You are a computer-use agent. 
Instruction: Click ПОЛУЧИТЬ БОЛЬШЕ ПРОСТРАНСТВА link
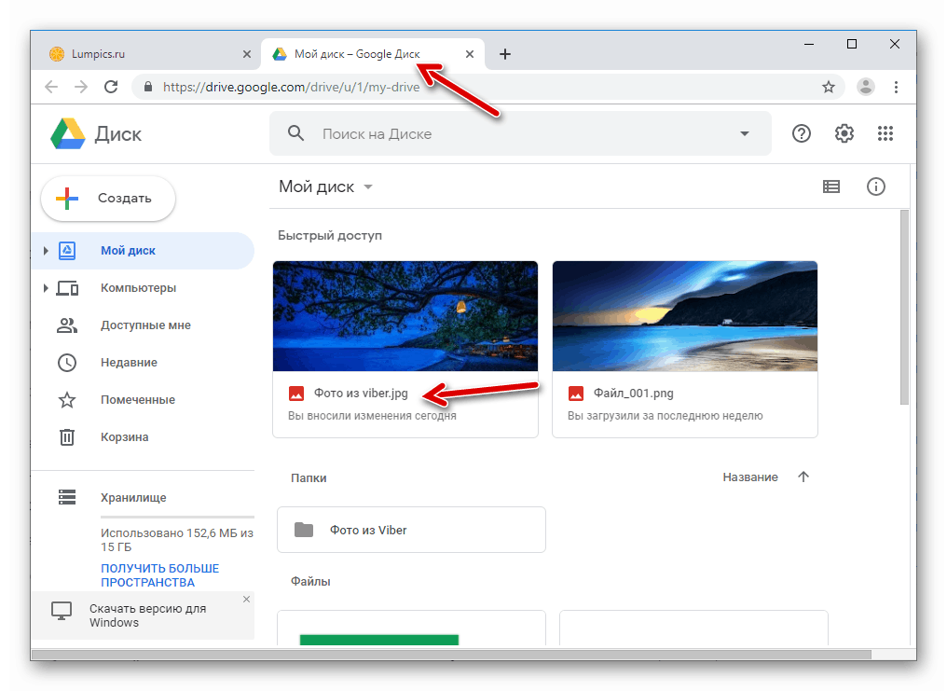point(160,575)
